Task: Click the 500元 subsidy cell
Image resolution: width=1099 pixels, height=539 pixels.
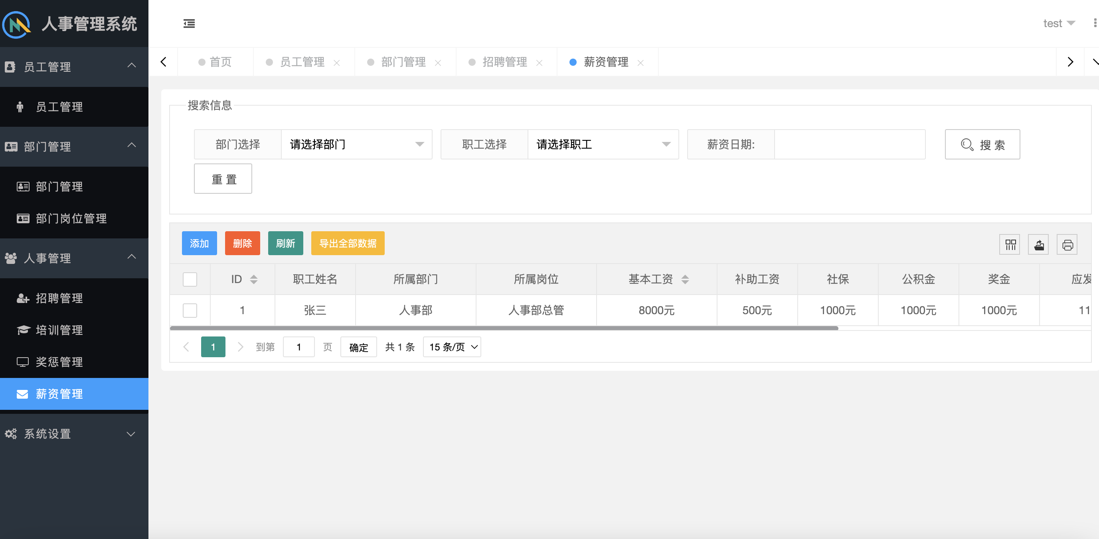Action: click(x=757, y=310)
